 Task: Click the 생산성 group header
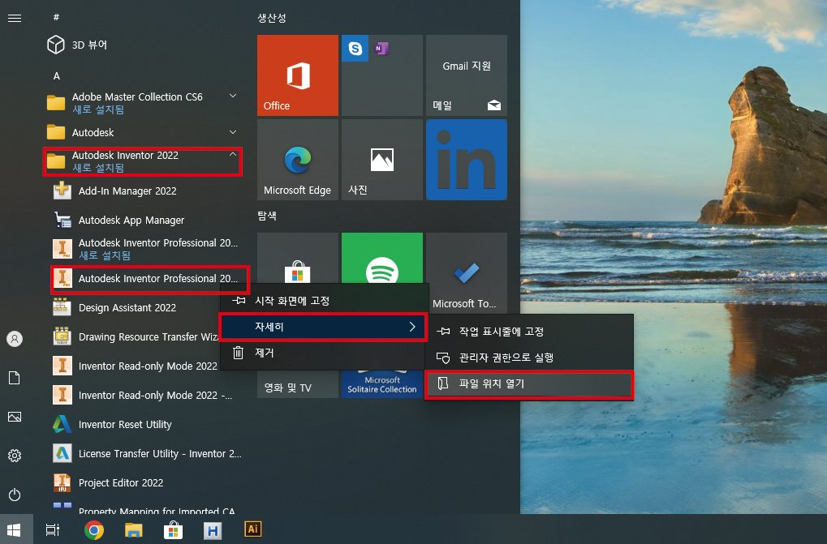coord(272,19)
